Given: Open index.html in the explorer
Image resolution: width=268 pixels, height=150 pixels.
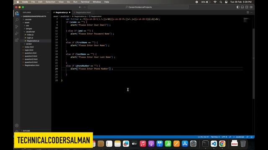Looking at the screenshot, I should (29, 47).
